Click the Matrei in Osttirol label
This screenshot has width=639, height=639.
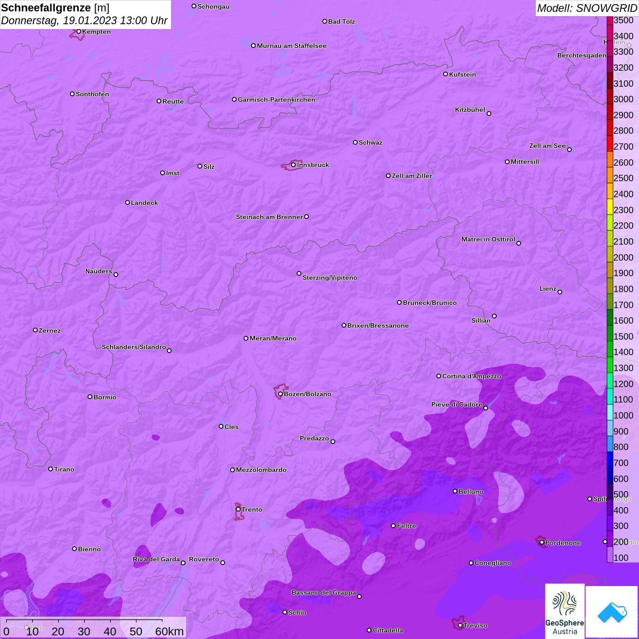pos(488,239)
